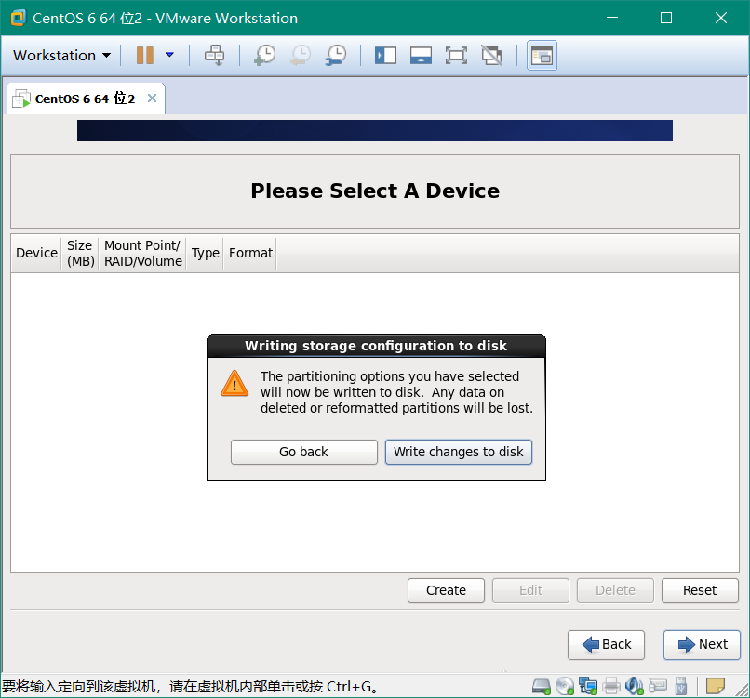The height and width of the screenshot is (698, 750).
Task: Expand the power options dropdown arrow
Action: click(x=169, y=55)
